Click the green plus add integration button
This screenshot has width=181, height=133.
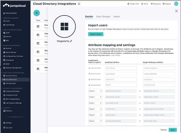pyautogui.click(x=37, y=13)
